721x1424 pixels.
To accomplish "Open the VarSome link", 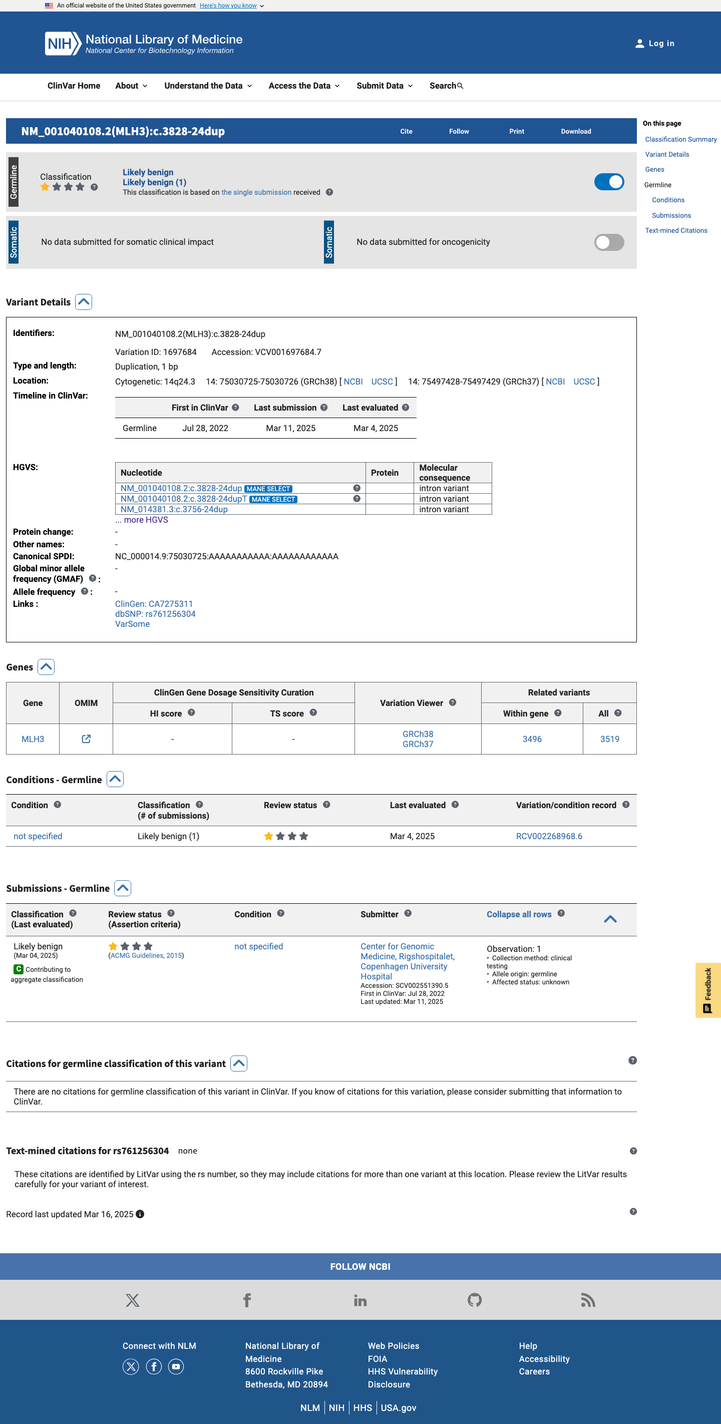I will (133, 623).
